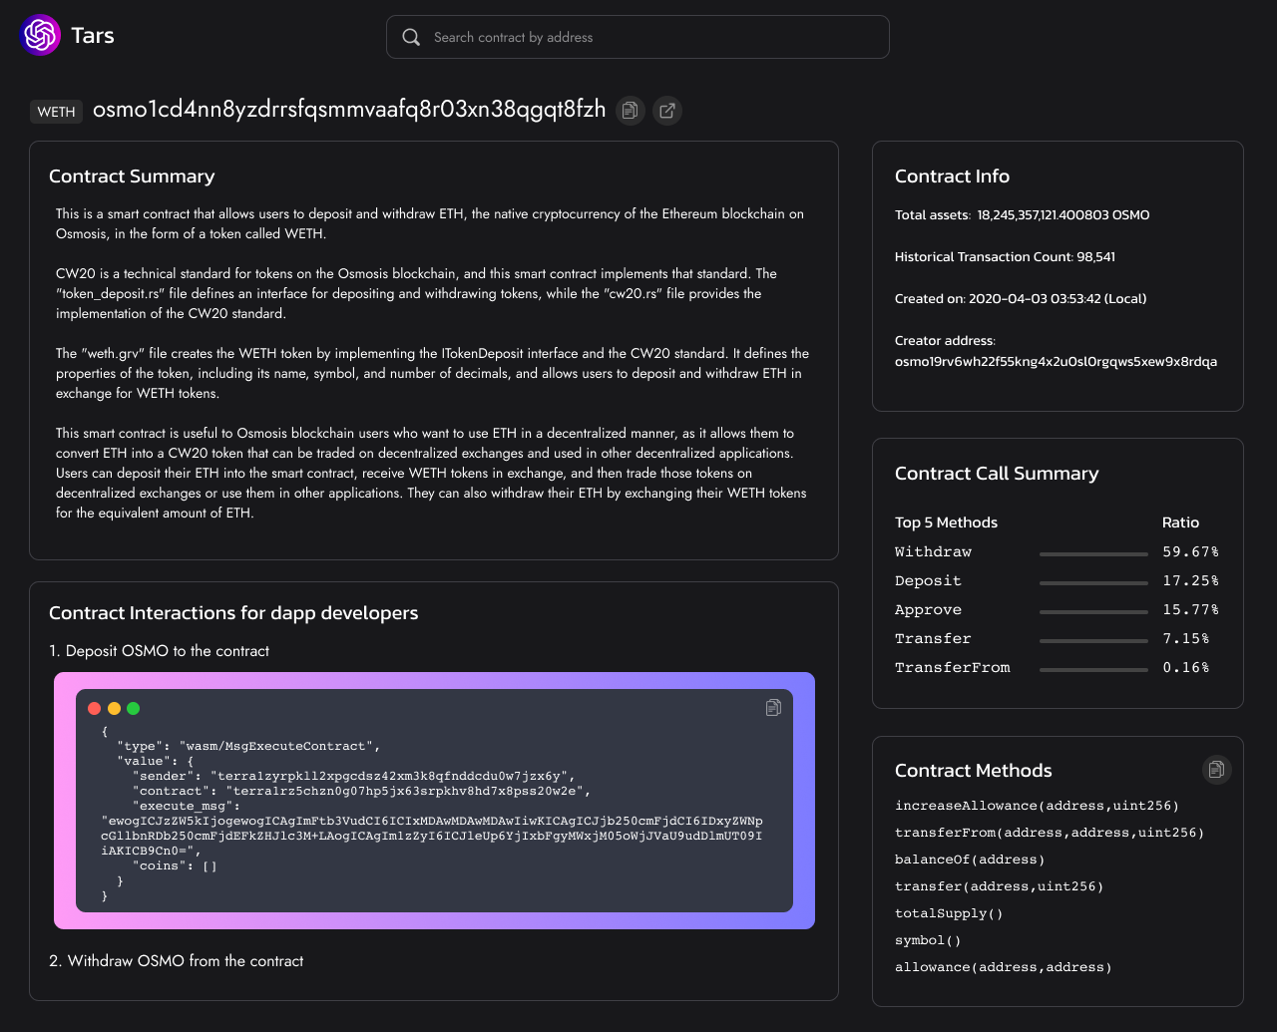Viewport: 1277px width, 1032px height.
Task: Select the Approve method name
Action: (x=928, y=610)
